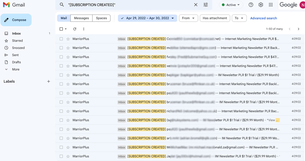Image resolution: width=305 pixels, height=161 pixels.
Task: Open the Starred folder
Action: click(17, 40)
